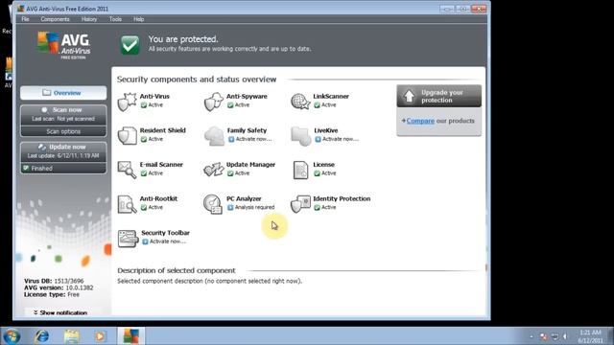This screenshot has height=345, width=614.
Task: Click the green protected checkmark icon
Action: [x=130, y=45]
